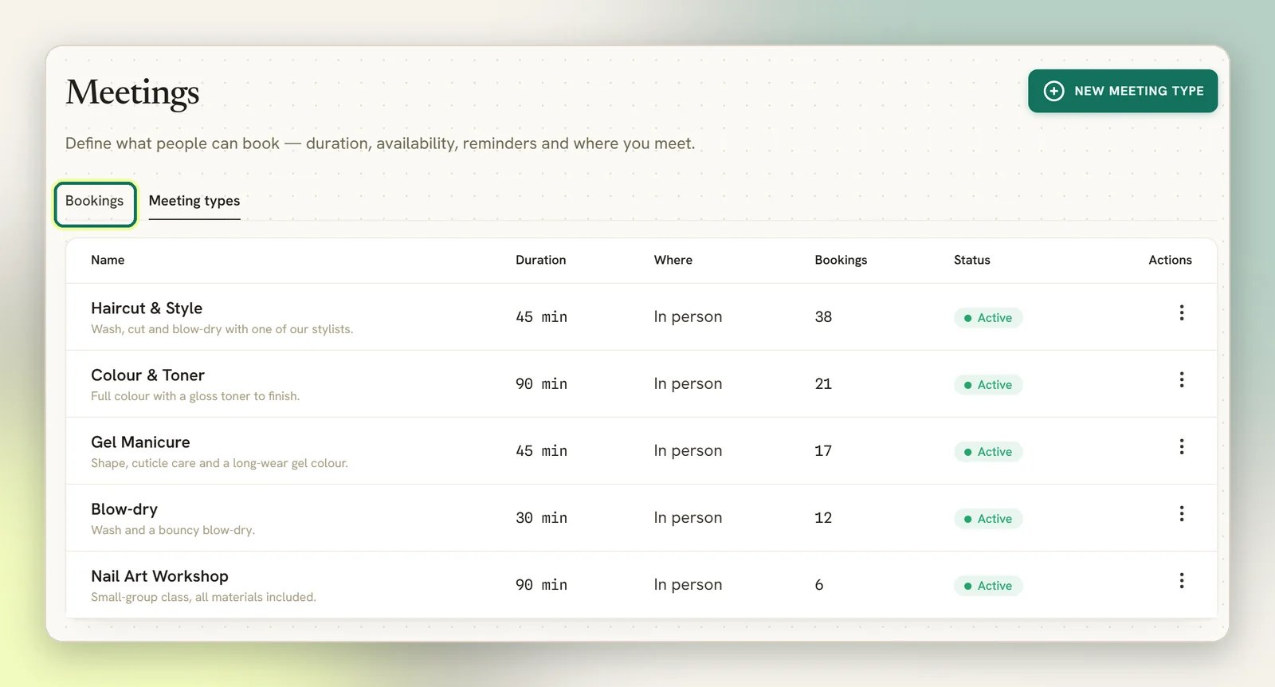The image size is (1275, 687).
Task: Click the Status column header
Action: (972, 260)
